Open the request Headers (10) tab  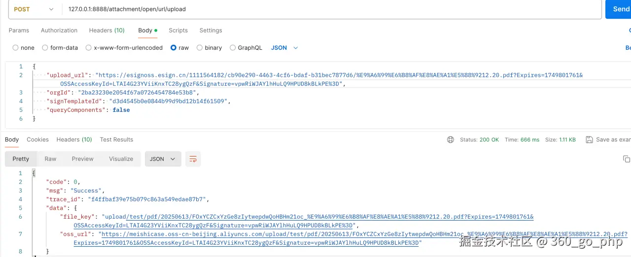106,31
